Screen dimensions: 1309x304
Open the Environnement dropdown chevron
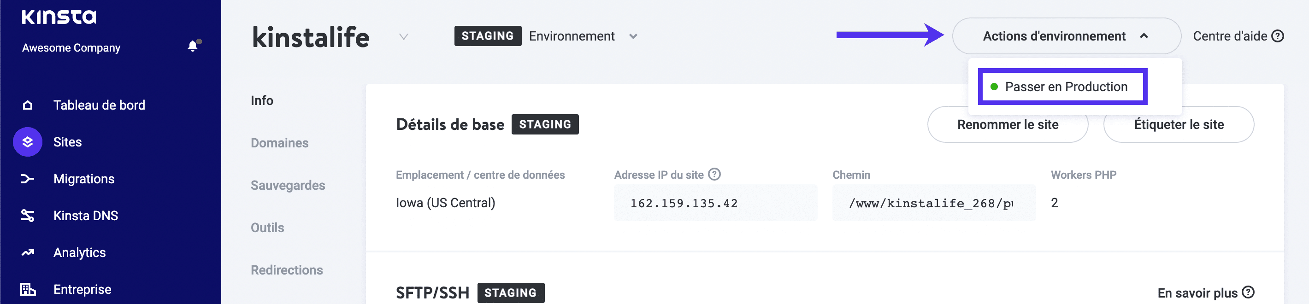633,36
